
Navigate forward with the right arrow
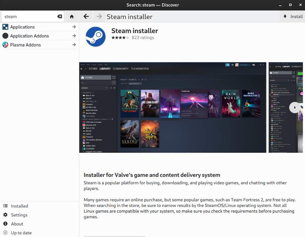pos(99,17)
